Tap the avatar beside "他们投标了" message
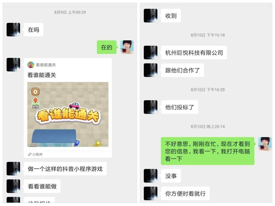This screenshot has height=206, width=275. (150, 107)
